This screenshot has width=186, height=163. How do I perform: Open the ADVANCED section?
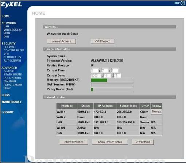9,68
